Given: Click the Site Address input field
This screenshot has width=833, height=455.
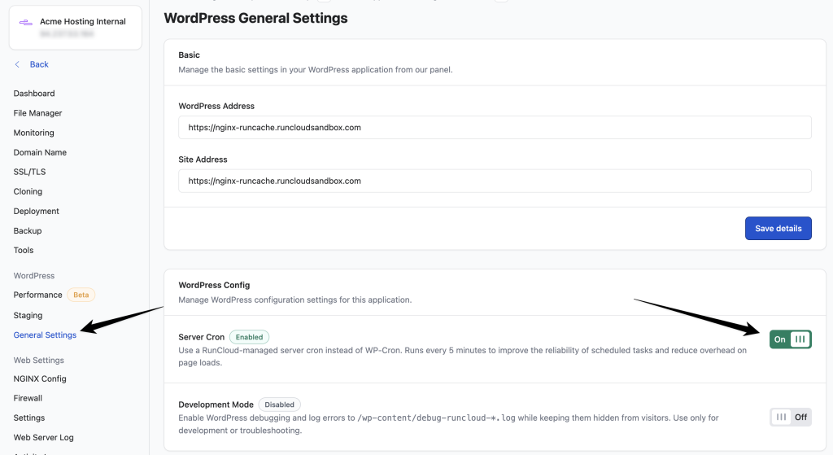Looking at the screenshot, I should pos(495,181).
